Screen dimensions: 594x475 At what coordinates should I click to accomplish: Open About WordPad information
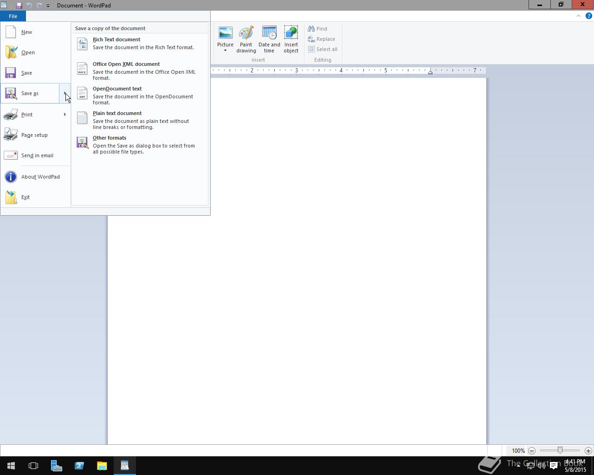click(35, 177)
